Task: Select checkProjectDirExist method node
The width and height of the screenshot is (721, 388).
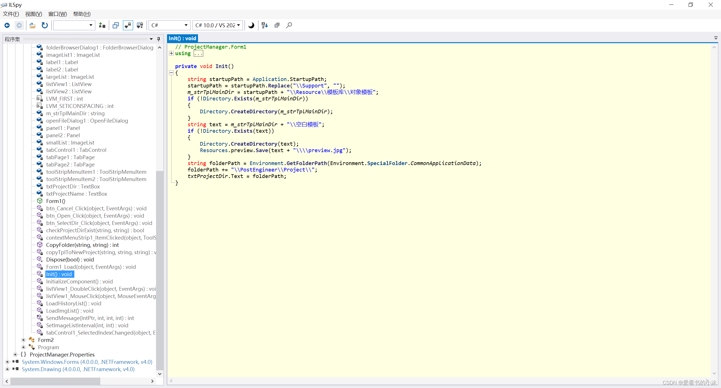Action: click(x=95, y=230)
